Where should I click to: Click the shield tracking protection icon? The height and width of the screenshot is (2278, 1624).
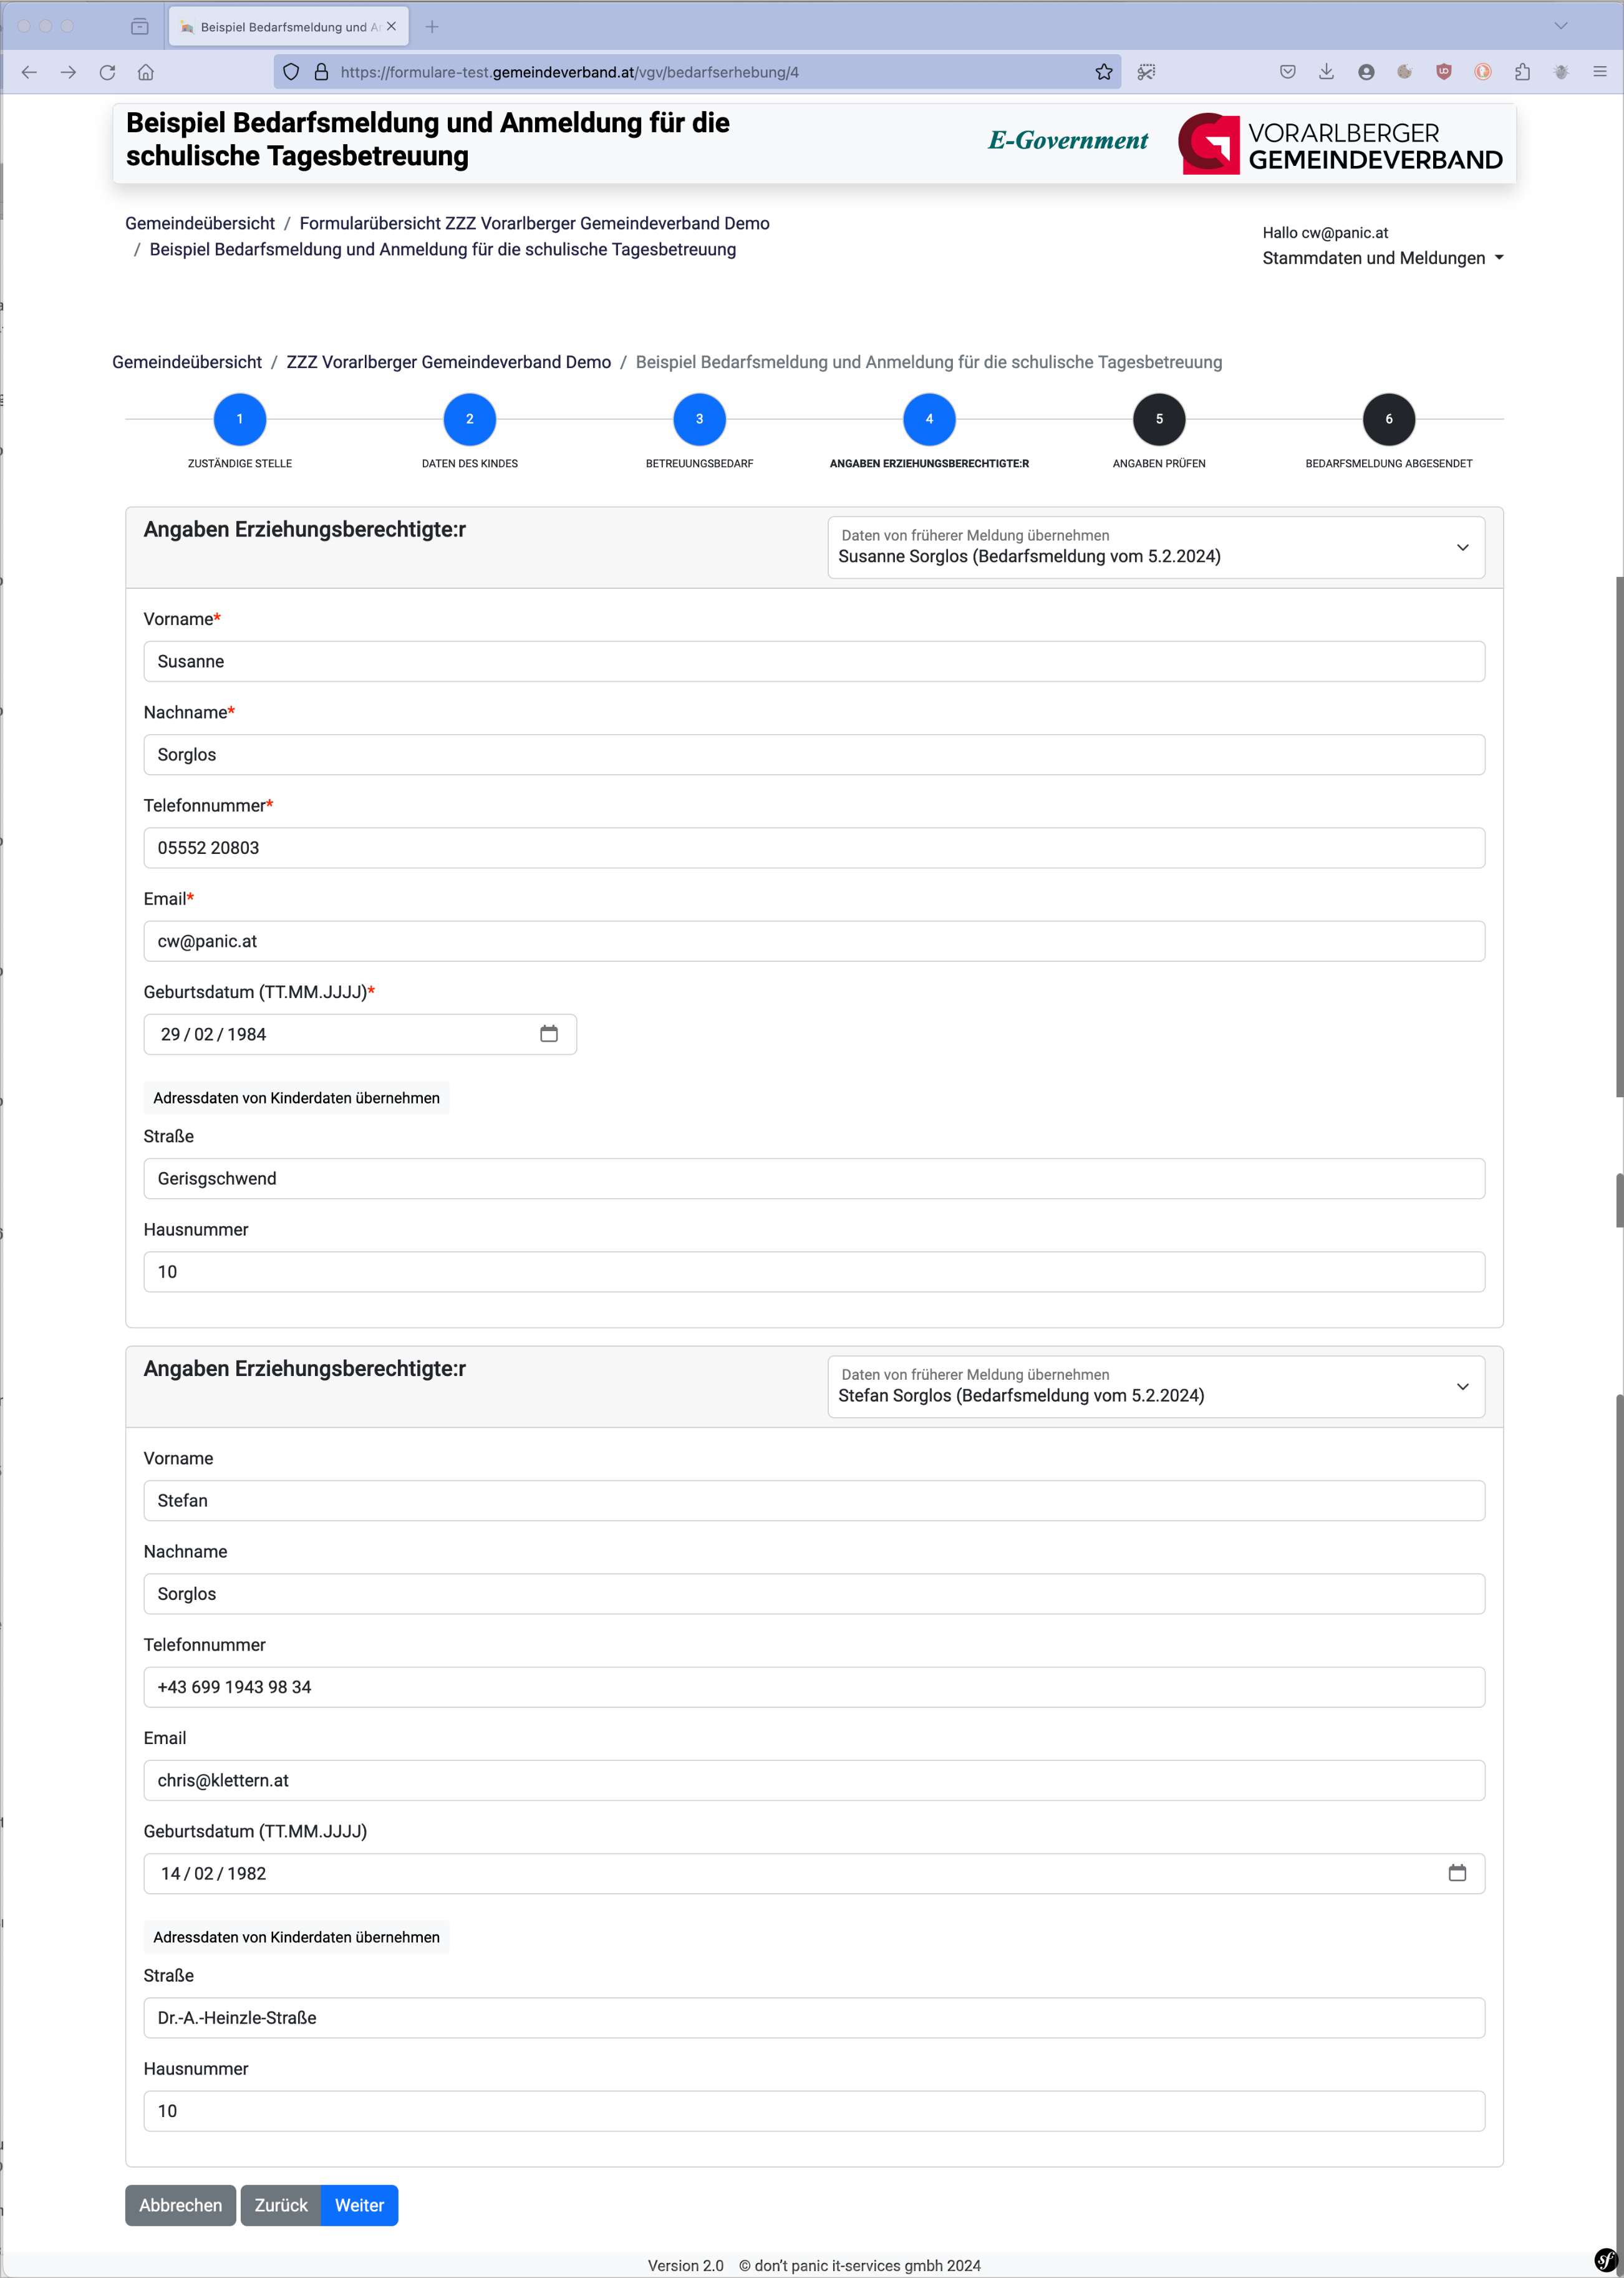(291, 72)
